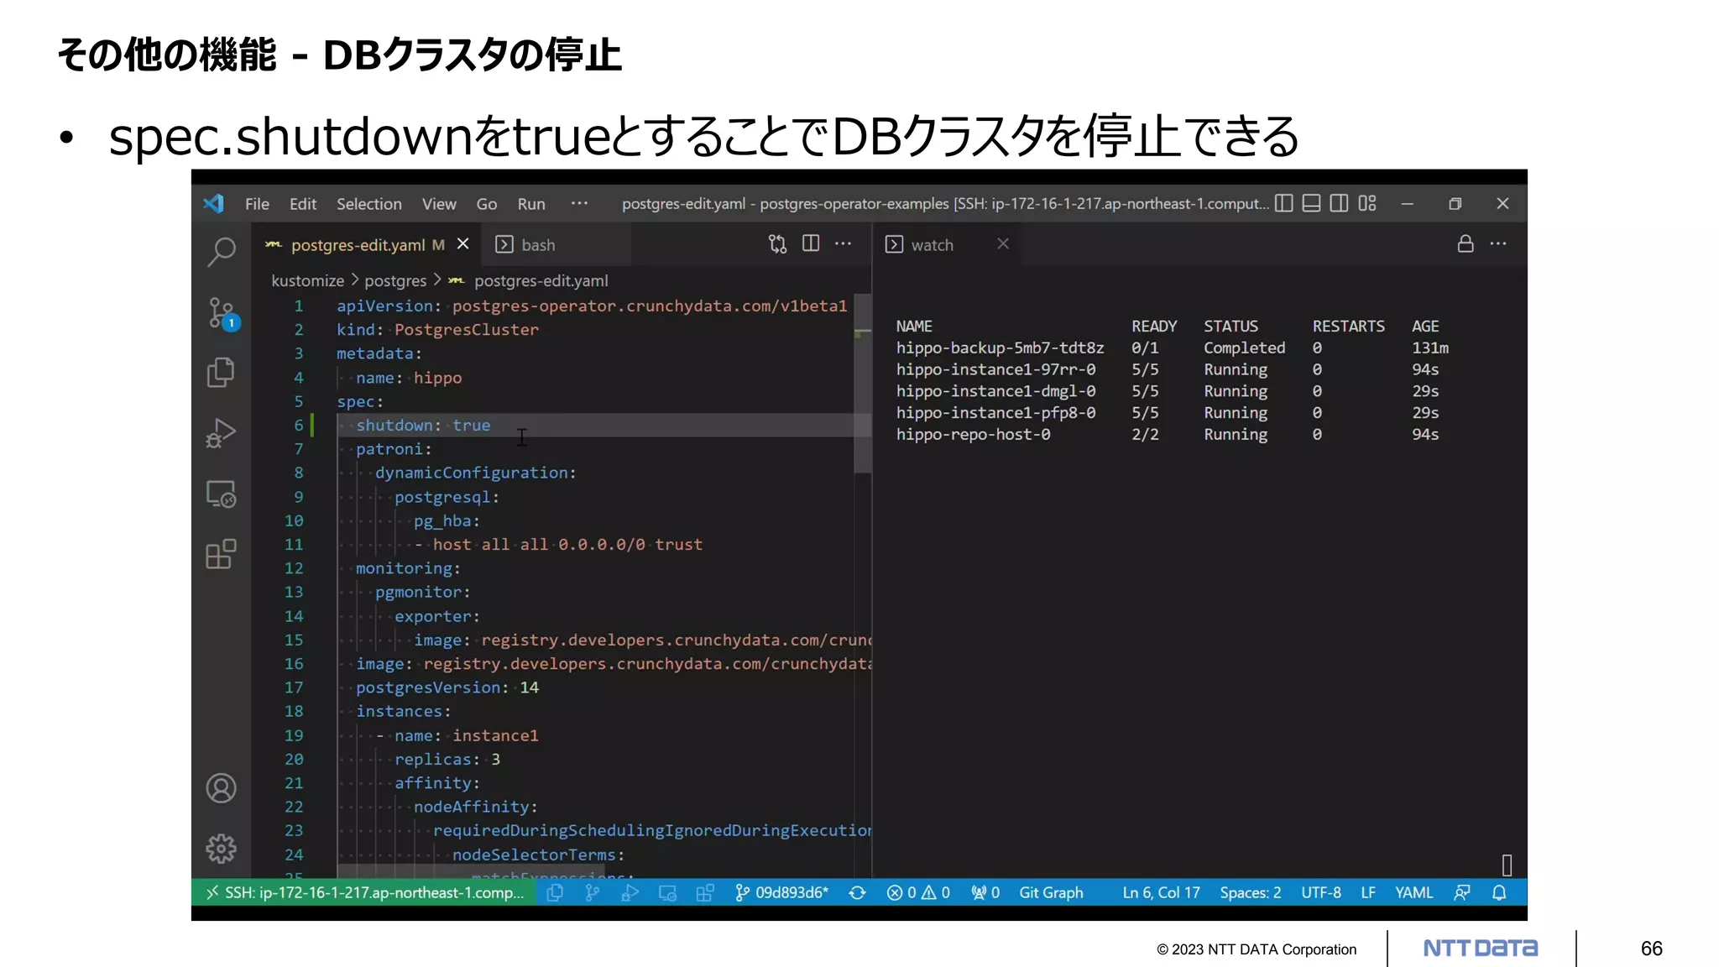1719x967 pixels.
Task: Open the Accounts icon in the activity bar
Action: point(222,788)
